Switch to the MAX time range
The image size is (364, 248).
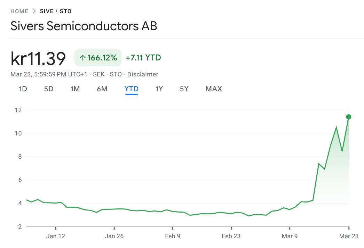point(213,89)
